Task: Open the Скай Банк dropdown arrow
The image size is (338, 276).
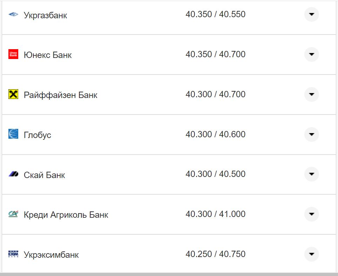Action: (311, 174)
